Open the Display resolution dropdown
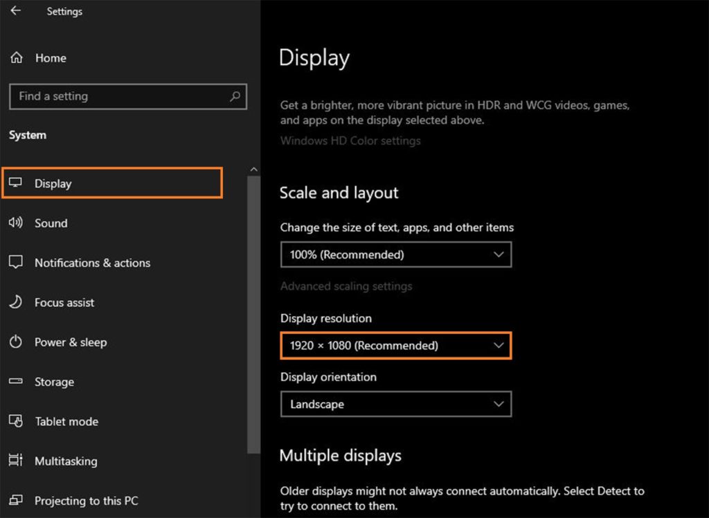709x518 pixels. coord(395,346)
